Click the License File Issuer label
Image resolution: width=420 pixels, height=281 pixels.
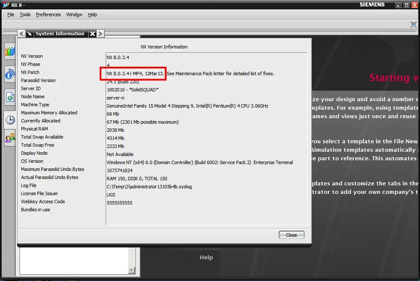coord(39,193)
